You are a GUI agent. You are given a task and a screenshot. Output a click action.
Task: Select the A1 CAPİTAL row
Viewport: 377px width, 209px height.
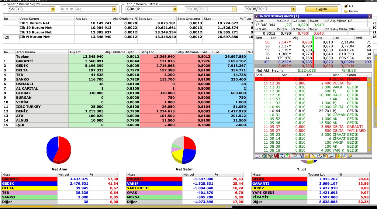pyautogui.click(x=128, y=88)
